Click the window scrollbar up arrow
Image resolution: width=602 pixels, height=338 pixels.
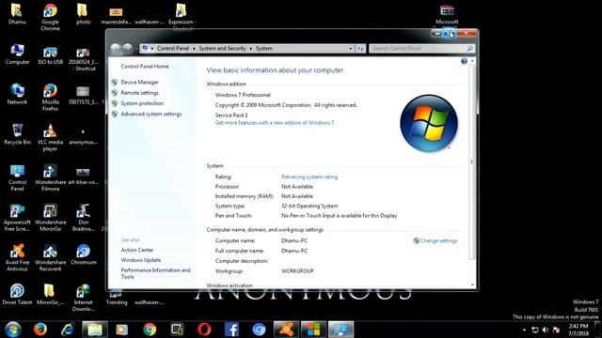pyautogui.click(x=472, y=61)
